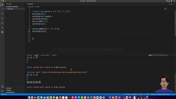
Task: Open Explorer panel more actions ellipsis
Action: pyautogui.click(x=23, y=4)
